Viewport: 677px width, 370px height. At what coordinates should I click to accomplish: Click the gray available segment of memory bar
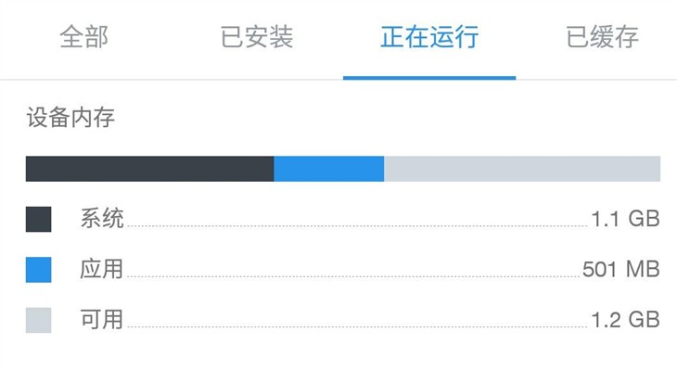coord(522,169)
